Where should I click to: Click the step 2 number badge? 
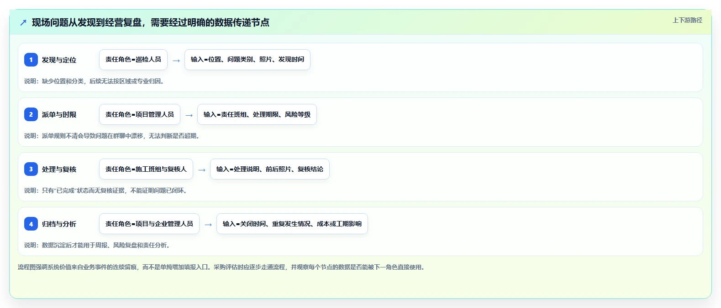(31, 114)
